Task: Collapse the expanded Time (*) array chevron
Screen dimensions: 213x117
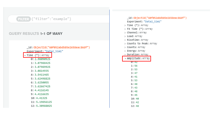Action: coord(25,55)
